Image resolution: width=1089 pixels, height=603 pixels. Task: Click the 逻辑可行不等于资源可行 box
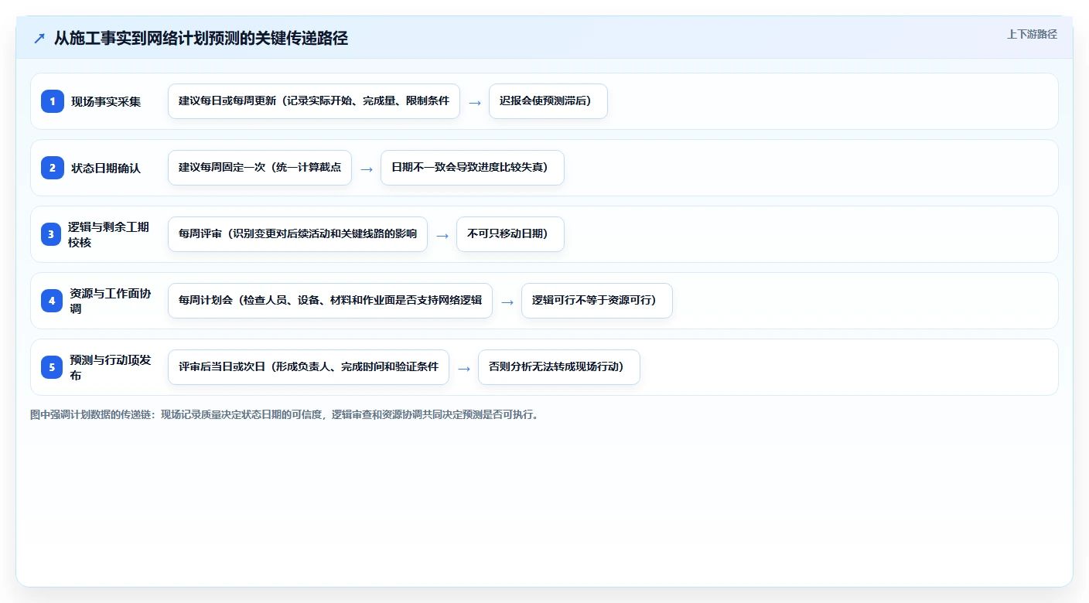point(597,301)
